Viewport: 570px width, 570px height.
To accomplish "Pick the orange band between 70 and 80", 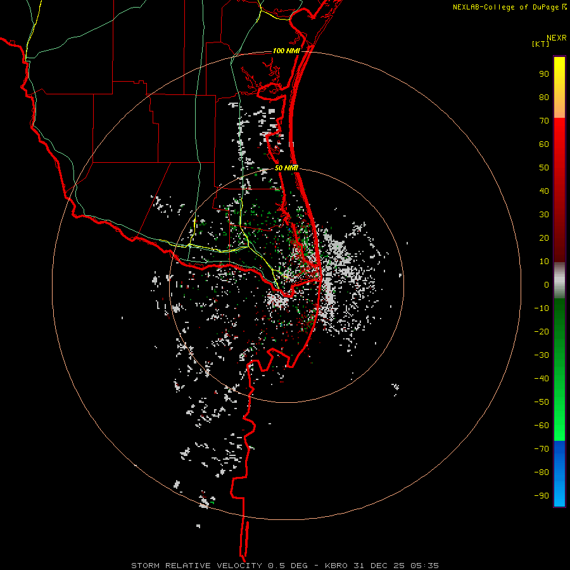I will (x=559, y=109).
